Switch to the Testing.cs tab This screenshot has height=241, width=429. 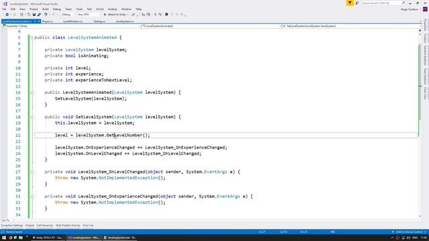click(x=99, y=21)
